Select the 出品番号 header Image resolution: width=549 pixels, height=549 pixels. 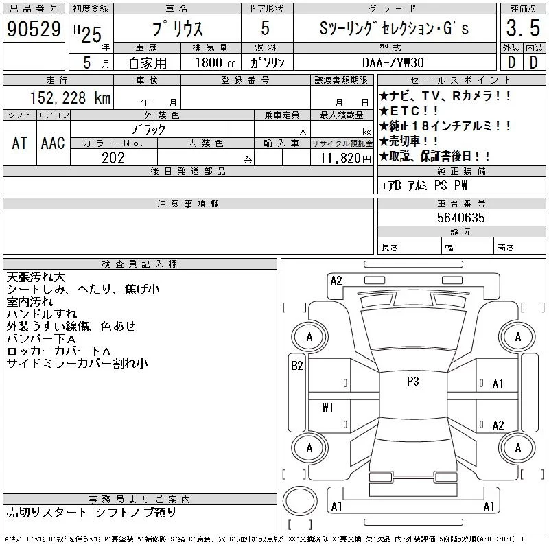pyautogui.click(x=34, y=9)
